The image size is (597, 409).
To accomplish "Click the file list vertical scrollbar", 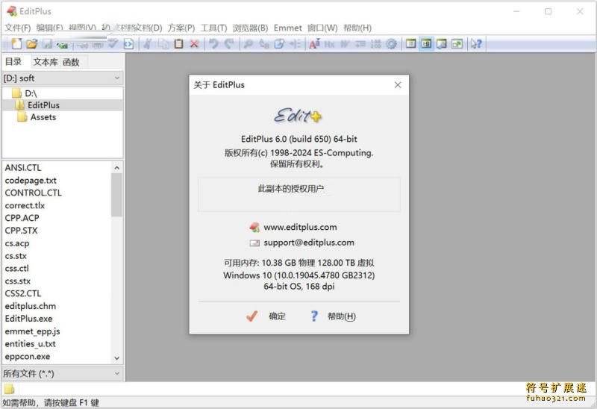I will point(117,261).
